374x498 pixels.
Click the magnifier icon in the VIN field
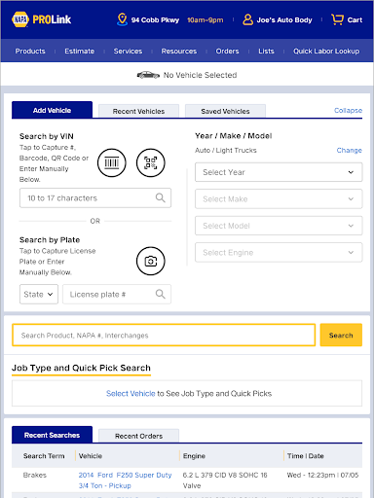[161, 197]
